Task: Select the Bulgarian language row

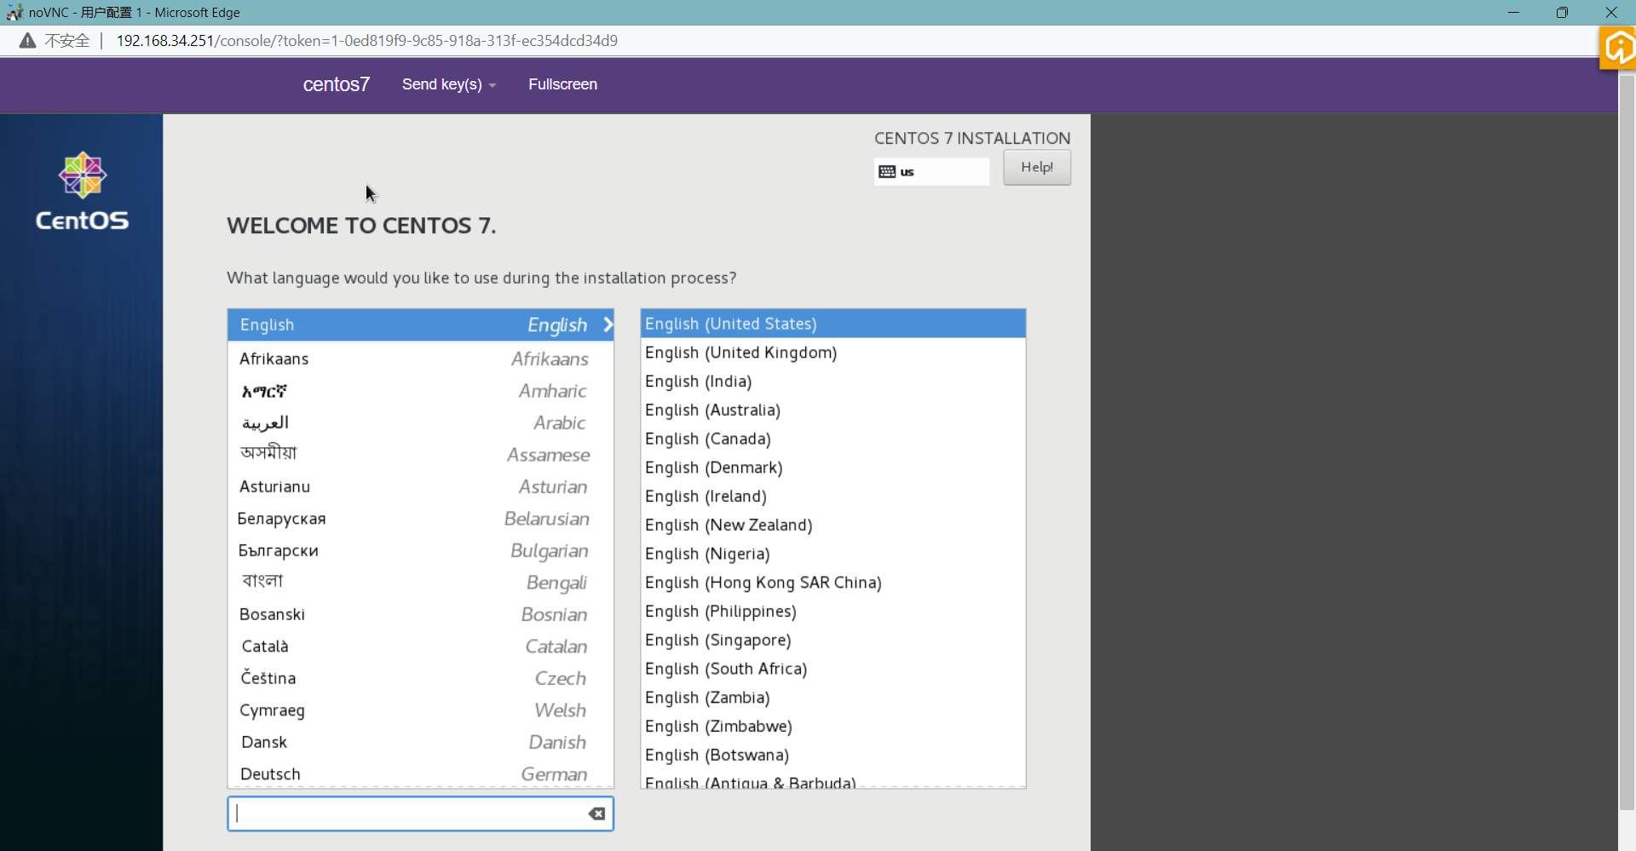Action: 420,550
